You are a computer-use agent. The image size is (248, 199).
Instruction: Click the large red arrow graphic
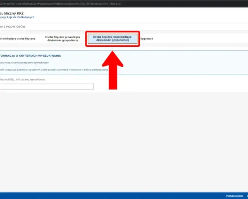click(x=112, y=70)
